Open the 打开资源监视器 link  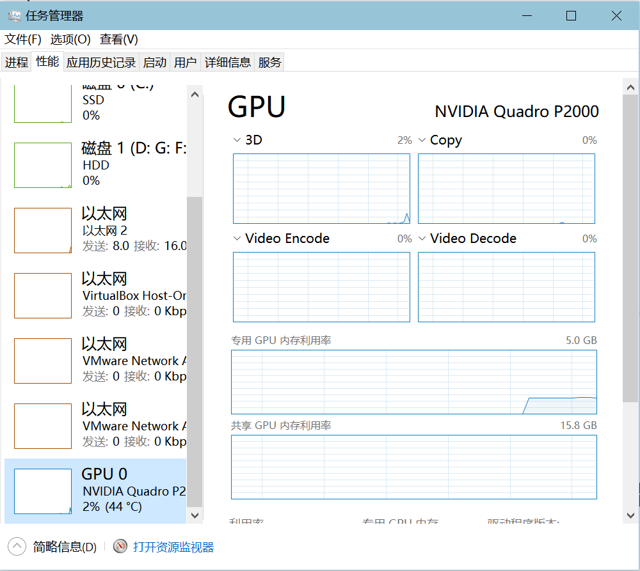[x=173, y=547]
